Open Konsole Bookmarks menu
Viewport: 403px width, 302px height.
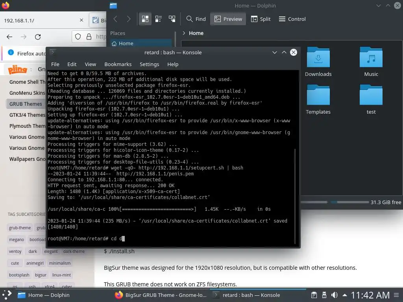coord(118,64)
